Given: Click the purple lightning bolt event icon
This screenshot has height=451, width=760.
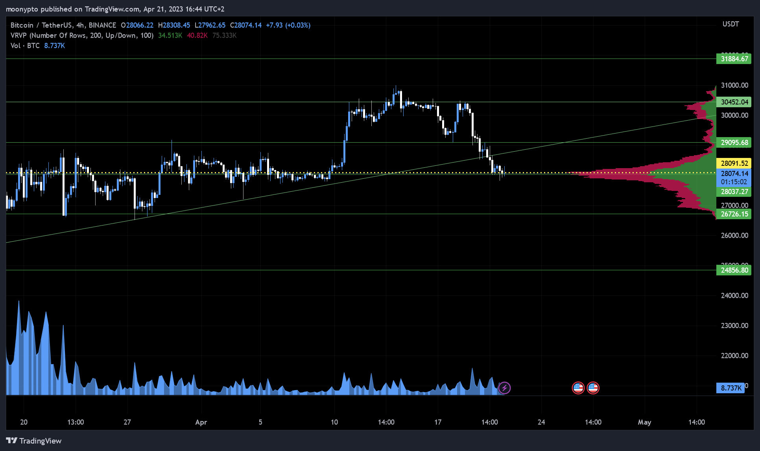Looking at the screenshot, I should click(504, 388).
